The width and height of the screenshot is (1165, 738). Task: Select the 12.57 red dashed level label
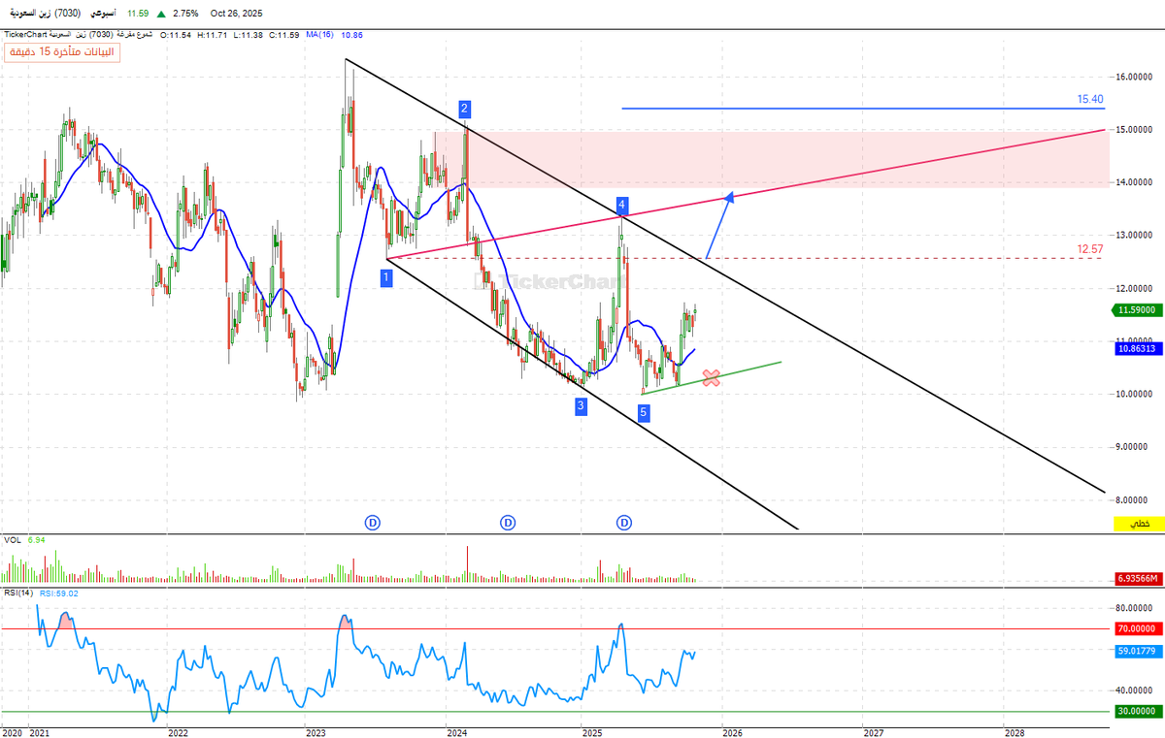tap(1090, 249)
